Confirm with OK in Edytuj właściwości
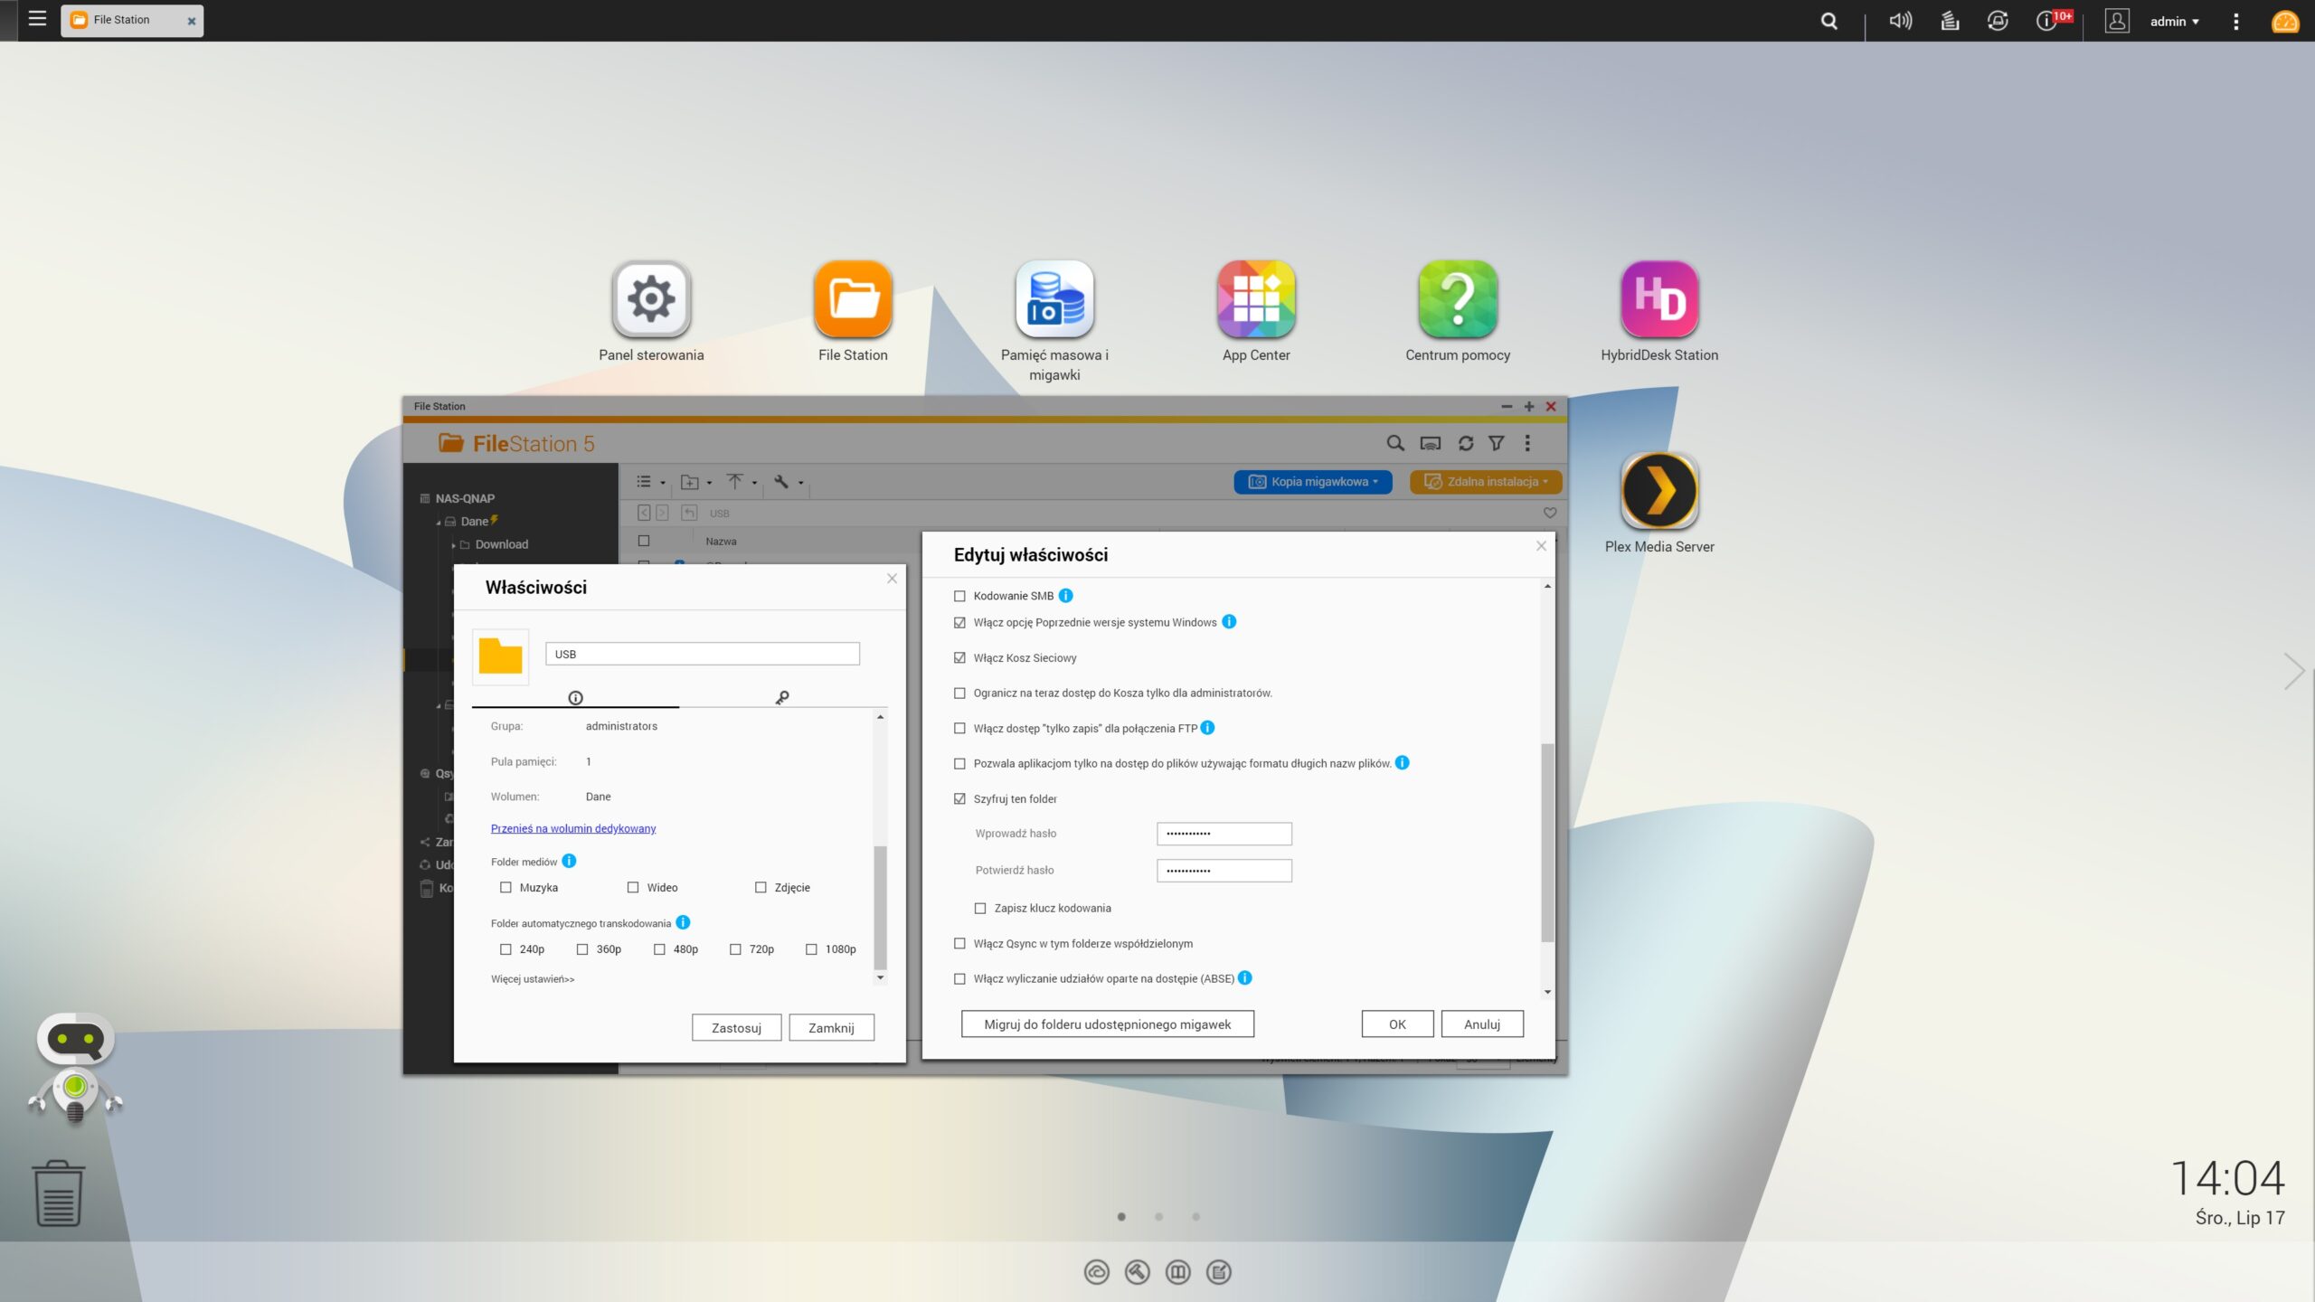This screenshot has width=2315, height=1302. (1397, 1024)
